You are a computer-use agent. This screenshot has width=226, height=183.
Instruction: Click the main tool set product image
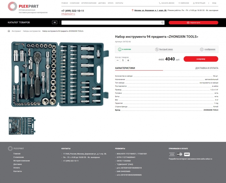pyautogui.click(x=60, y=74)
